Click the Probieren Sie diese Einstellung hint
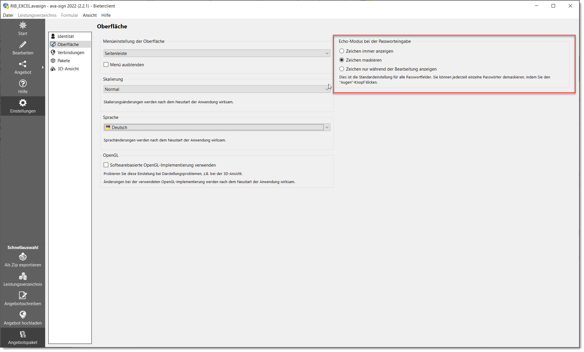Viewport: 584px width, 352px height. [x=173, y=174]
